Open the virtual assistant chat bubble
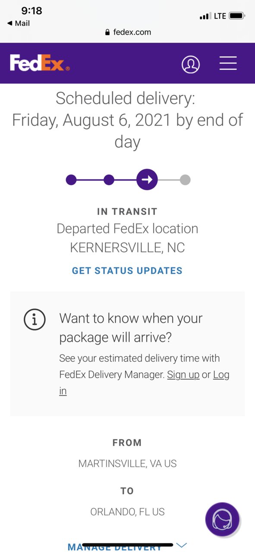This screenshot has width=255, height=552. coord(222,519)
